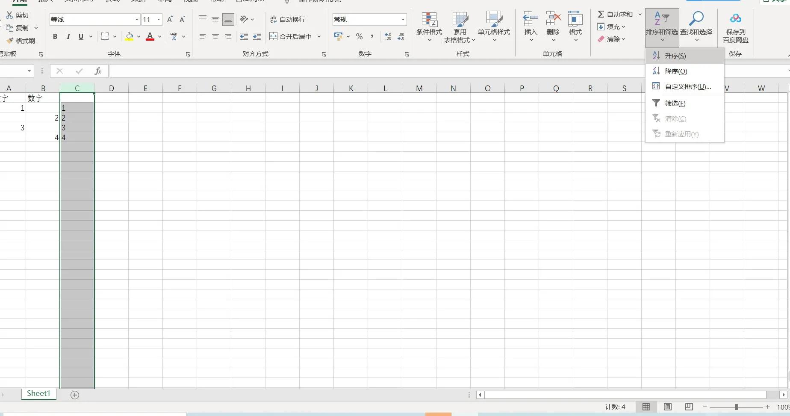Set top vertical alignment
This screenshot has height=416, width=790.
[203, 19]
